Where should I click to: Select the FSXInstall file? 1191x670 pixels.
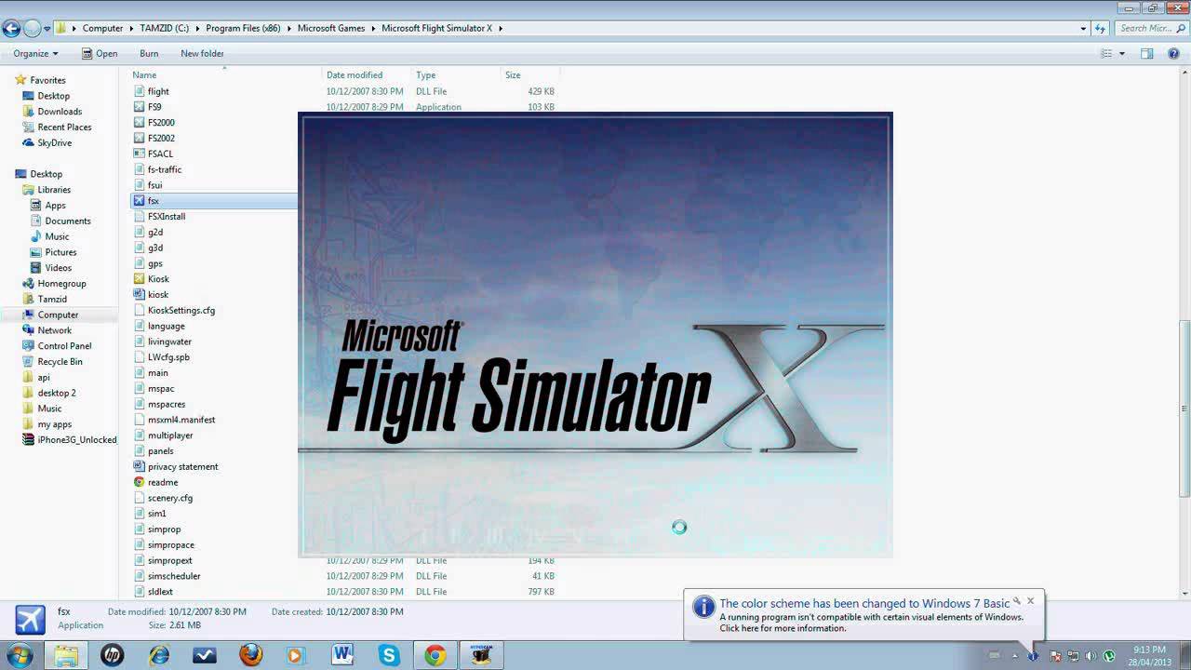[x=167, y=217]
